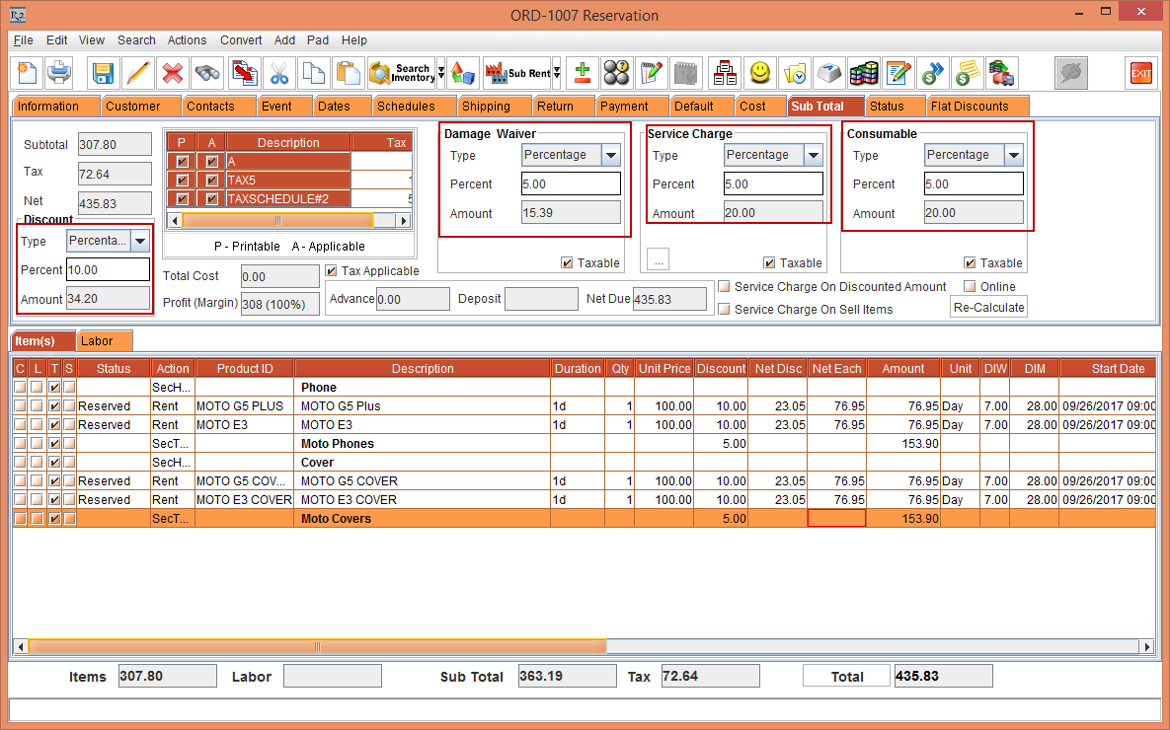Image resolution: width=1170 pixels, height=730 pixels.
Task: Open the Convert menu
Action: (241, 40)
